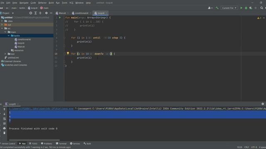Screen dimensions: 266x149
Task: Open the File menu
Action: point(2,3)
